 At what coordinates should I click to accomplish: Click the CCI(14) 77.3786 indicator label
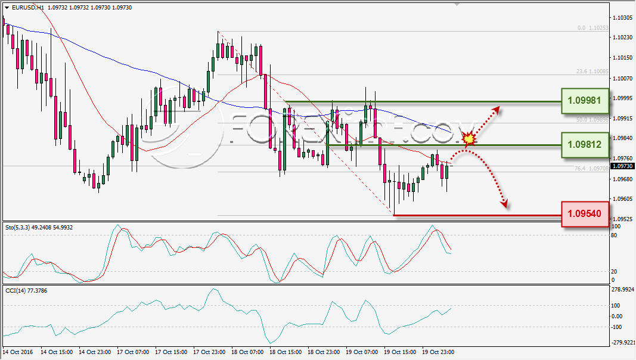click(x=26, y=291)
